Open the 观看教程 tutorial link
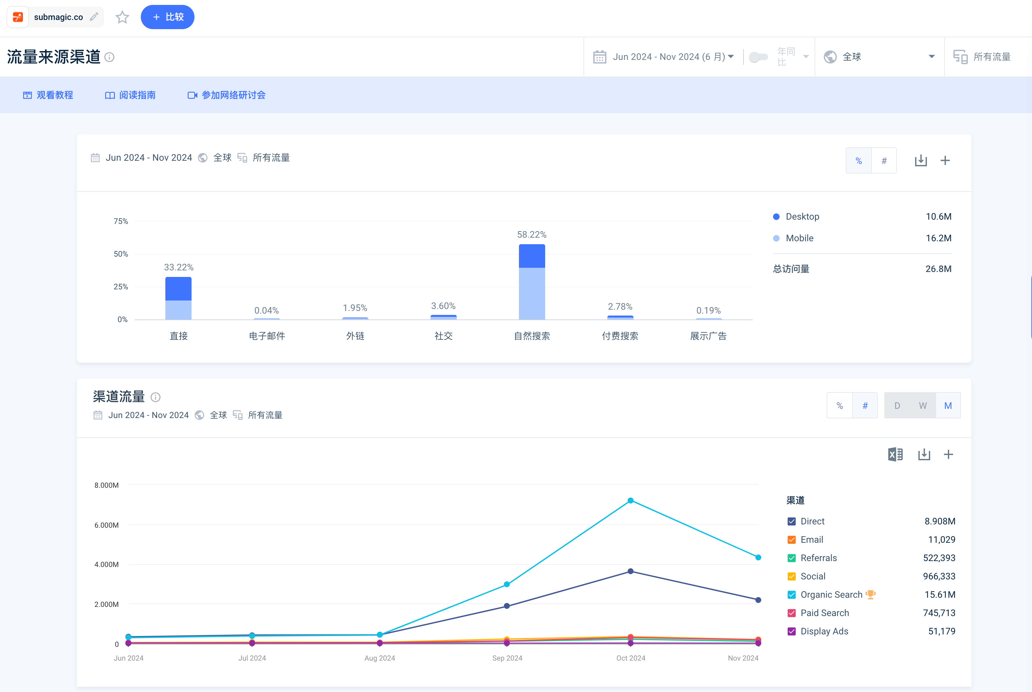Screen dimensions: 1032x692 point(48,95)
